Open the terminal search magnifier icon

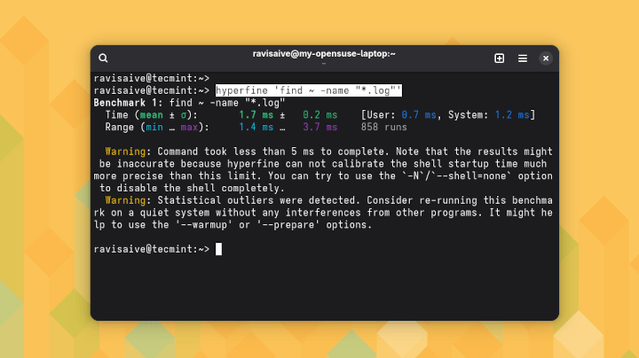(104, 58)
